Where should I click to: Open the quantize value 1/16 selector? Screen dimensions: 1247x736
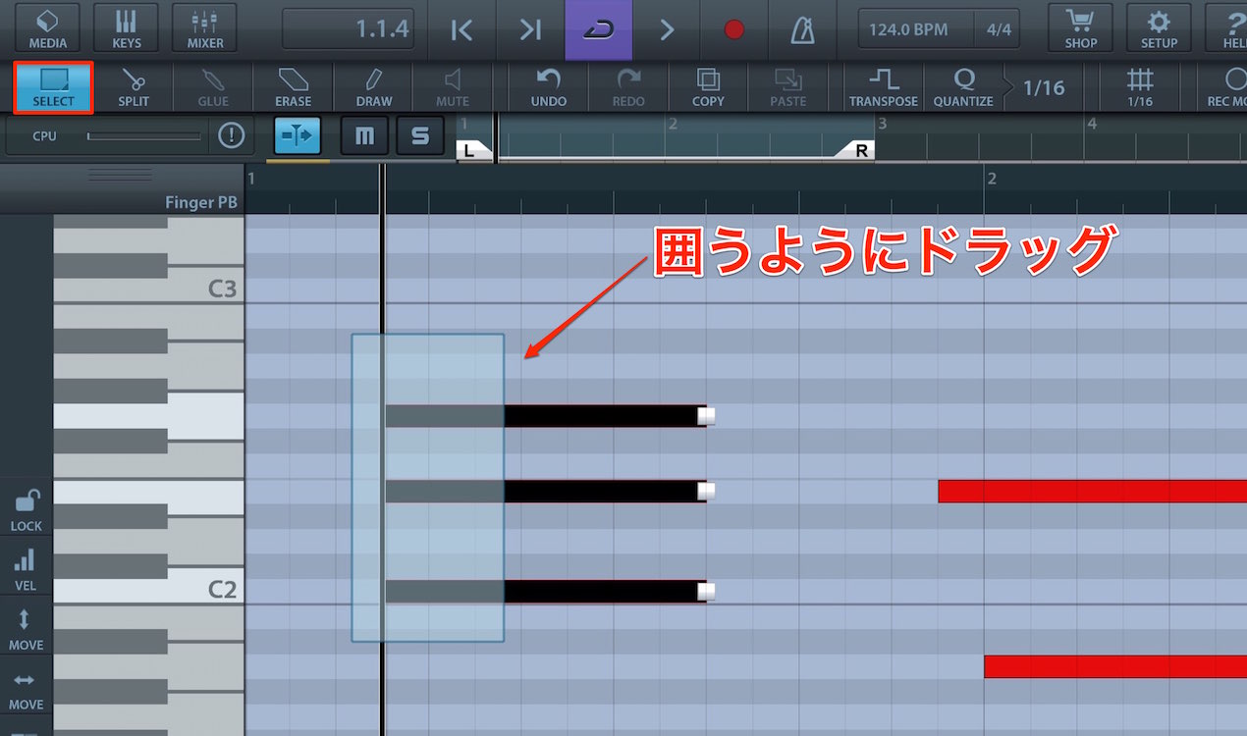tap(1044, 87)
